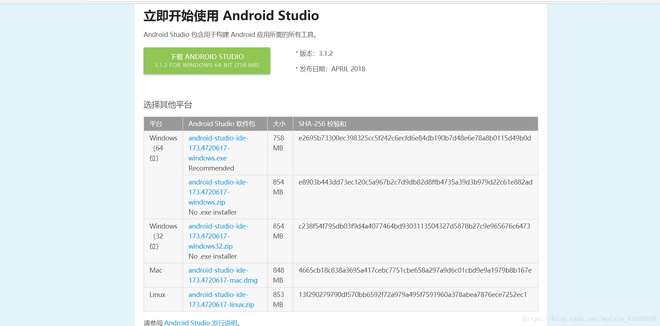The height and width of the screenshot is (326, 660).
Task: Download the linux.zip Android Studio package
Action: click(x=221, y=299)
